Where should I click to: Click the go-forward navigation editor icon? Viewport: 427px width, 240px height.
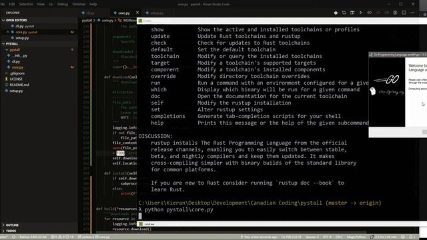(x=386, y=13)
